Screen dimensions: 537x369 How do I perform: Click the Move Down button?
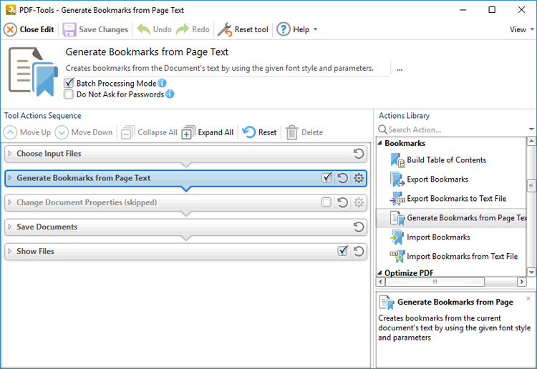84,132
